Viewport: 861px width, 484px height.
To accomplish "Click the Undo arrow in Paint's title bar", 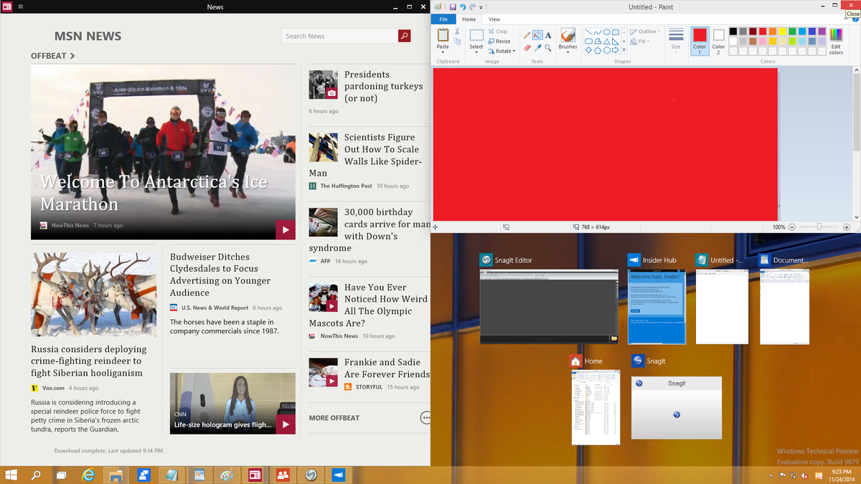I will tap(463, 7).
